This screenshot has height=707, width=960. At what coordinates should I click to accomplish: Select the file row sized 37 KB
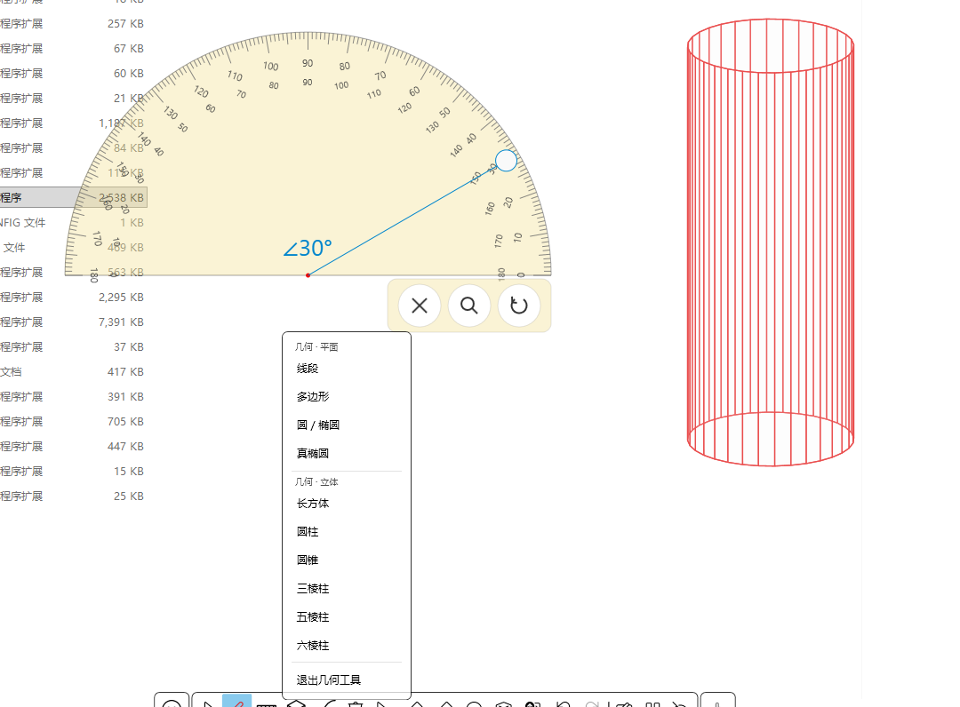coord(74,346)
